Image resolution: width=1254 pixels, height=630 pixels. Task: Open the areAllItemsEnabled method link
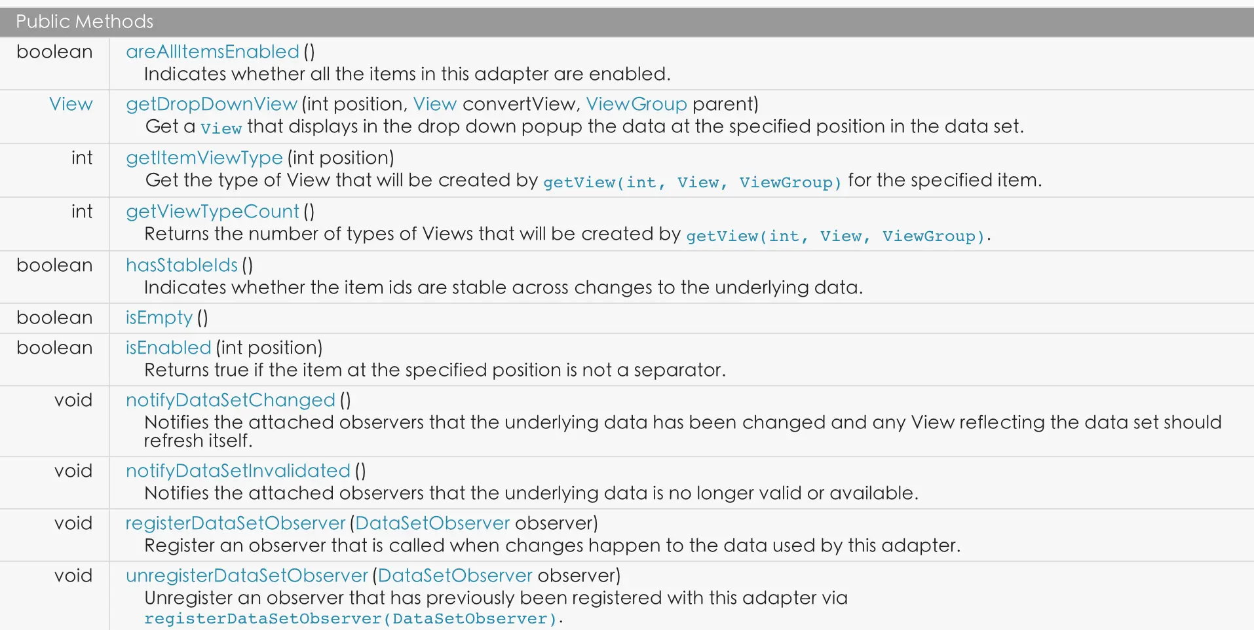pyautogui.click(x=212, y=52)
